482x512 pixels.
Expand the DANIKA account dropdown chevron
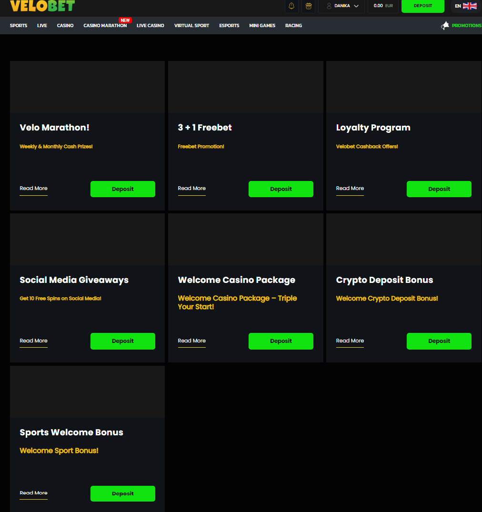(356, 6)
